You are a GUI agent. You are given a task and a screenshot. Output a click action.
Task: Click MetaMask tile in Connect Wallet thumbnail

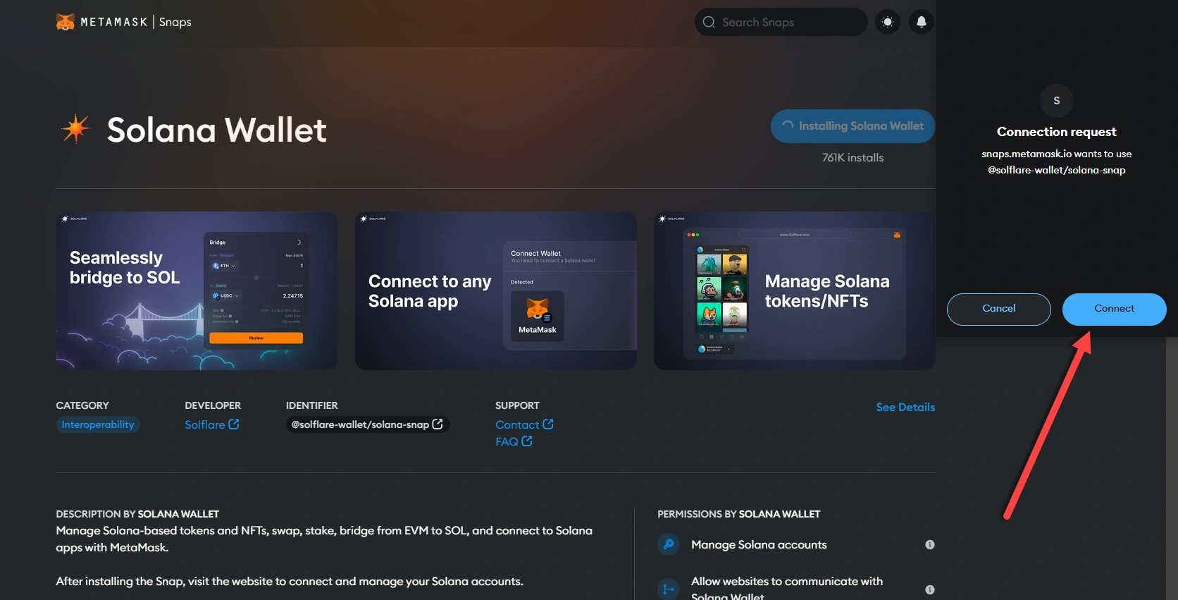(538, 316)
